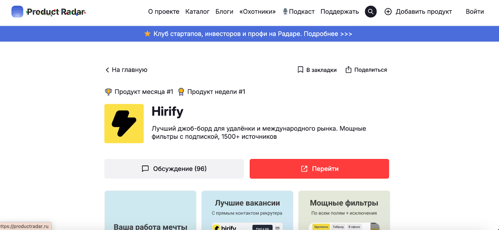The height and width of the screenshot is (230, 499).
Task: Open the О проекте menu item
Action: 164,12
